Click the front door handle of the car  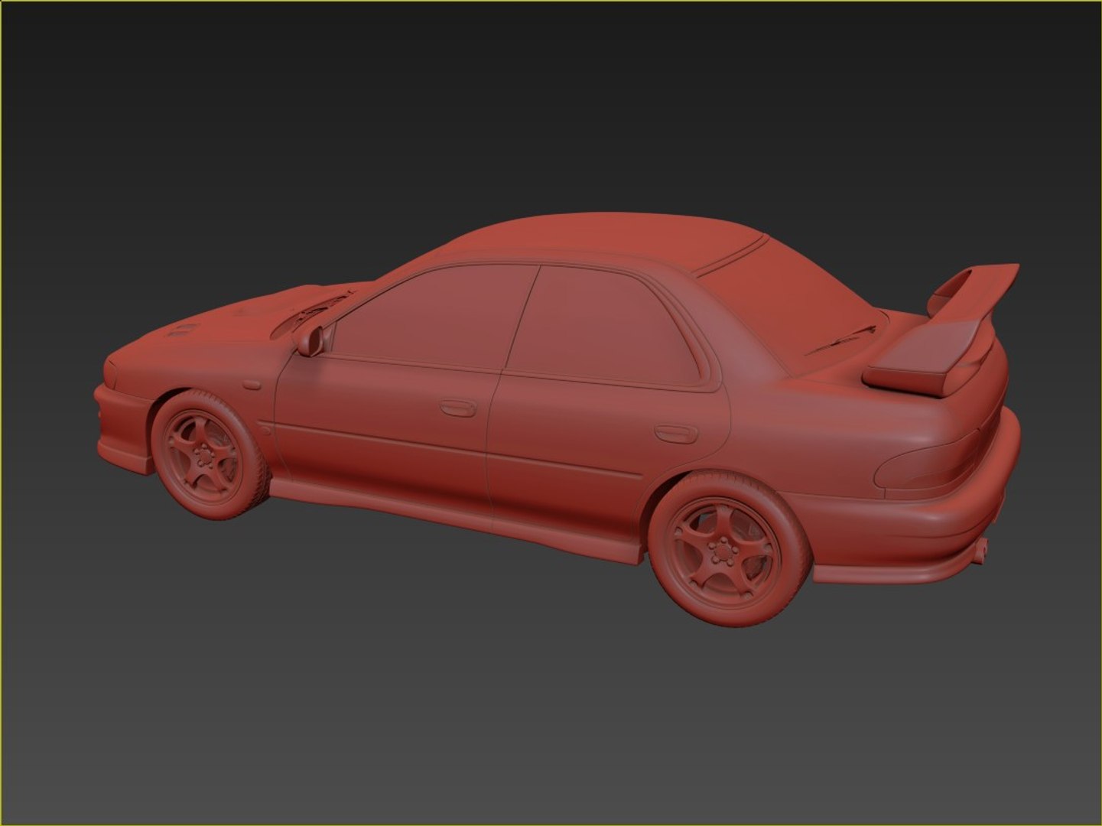[x=458, y=408]
